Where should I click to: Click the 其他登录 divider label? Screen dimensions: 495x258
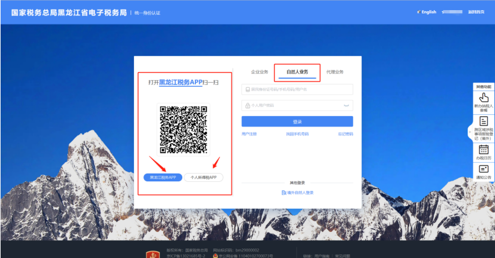tap(297, 183)
